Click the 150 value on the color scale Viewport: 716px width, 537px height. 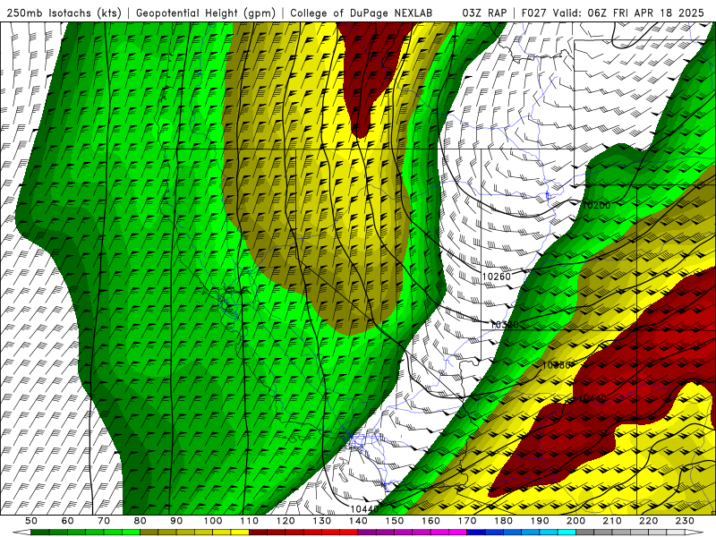[x=395, y=521]
